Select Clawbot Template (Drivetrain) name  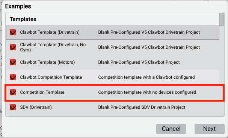click(50, 32)
